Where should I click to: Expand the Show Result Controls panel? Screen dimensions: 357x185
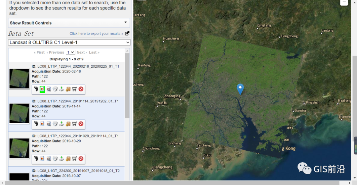pyautogui.click(x=69, y=23)
